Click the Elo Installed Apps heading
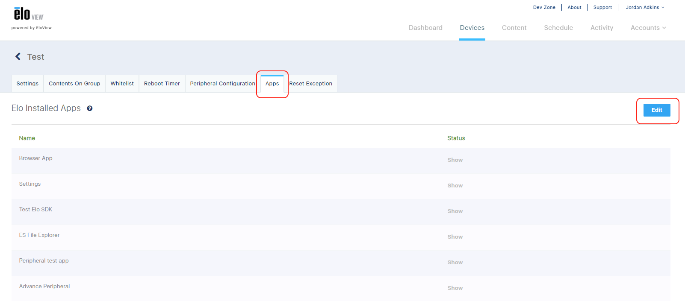Viewport: 685px width, 301px height. [x=46, y=108]
